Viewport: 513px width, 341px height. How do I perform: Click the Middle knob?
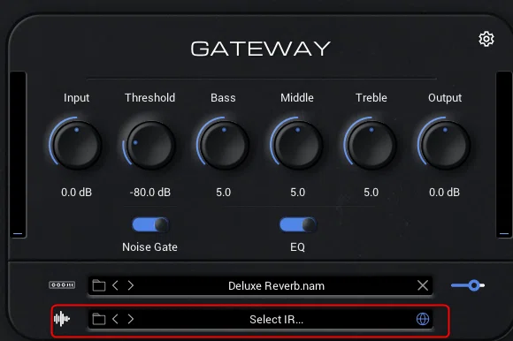[x=298, y=145]
